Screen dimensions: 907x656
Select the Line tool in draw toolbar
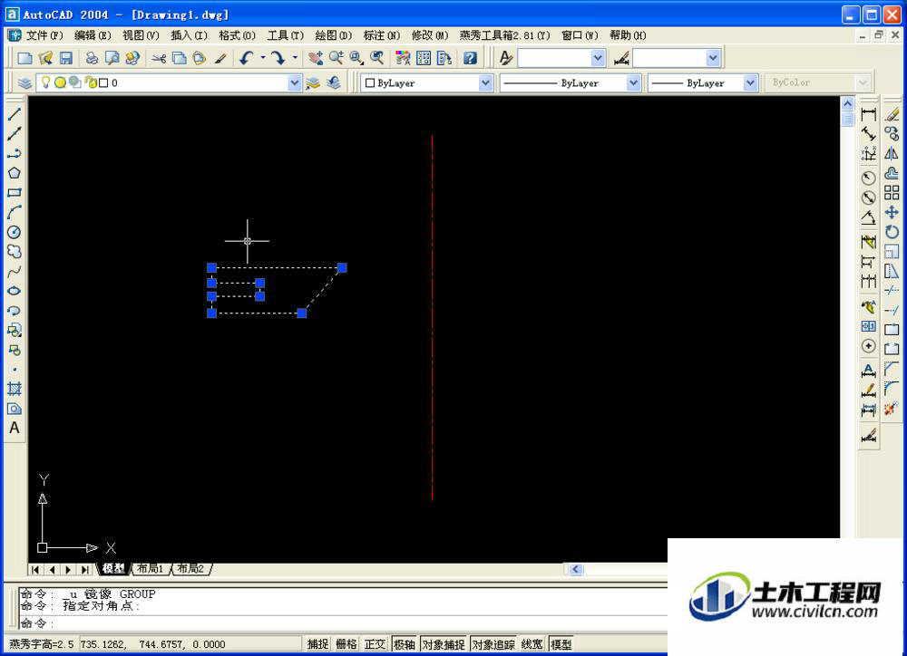click(x=15, y=114)
